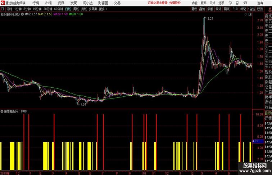Open the 行情 menu
Image resolution: width=272 pixels, height=175 pixels.
coord(36,3)
